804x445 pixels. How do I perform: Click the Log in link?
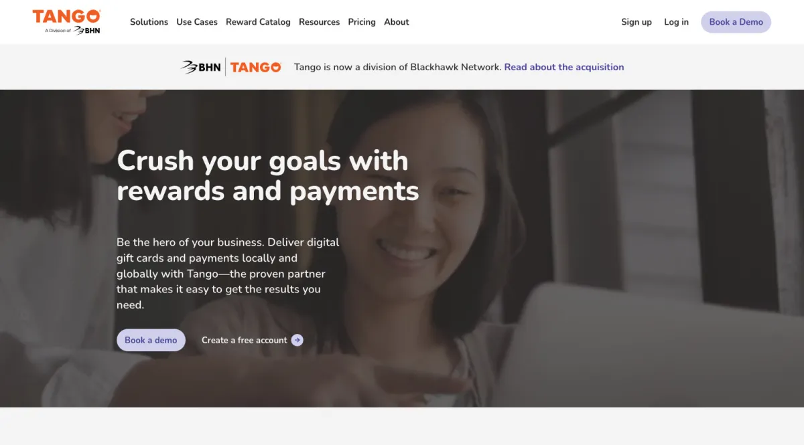676,22
